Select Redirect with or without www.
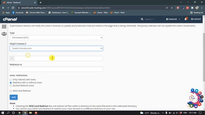 tap(11, 83)
